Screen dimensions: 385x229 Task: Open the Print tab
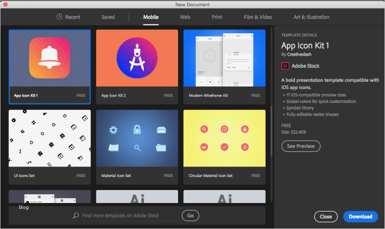[217, 17]
